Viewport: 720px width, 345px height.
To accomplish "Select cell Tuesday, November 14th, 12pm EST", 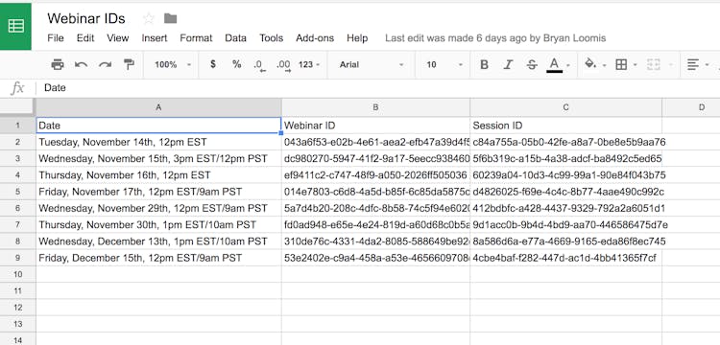I will pos(158,142).
